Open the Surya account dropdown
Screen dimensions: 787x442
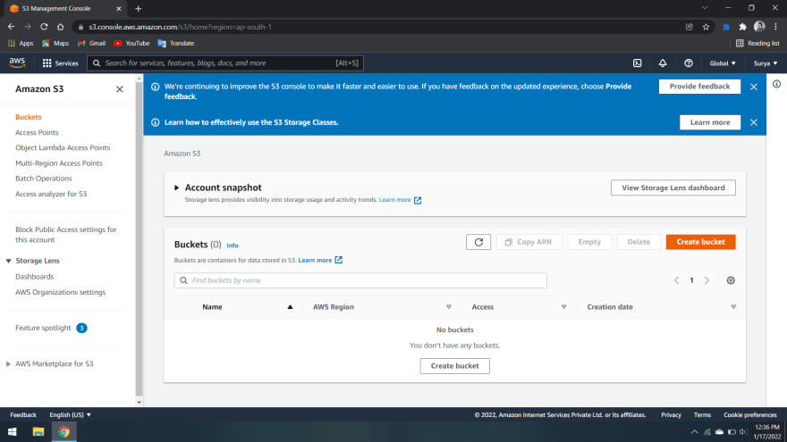[766, 63]
